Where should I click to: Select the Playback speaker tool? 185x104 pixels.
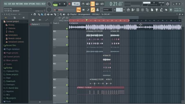(64, 14)
